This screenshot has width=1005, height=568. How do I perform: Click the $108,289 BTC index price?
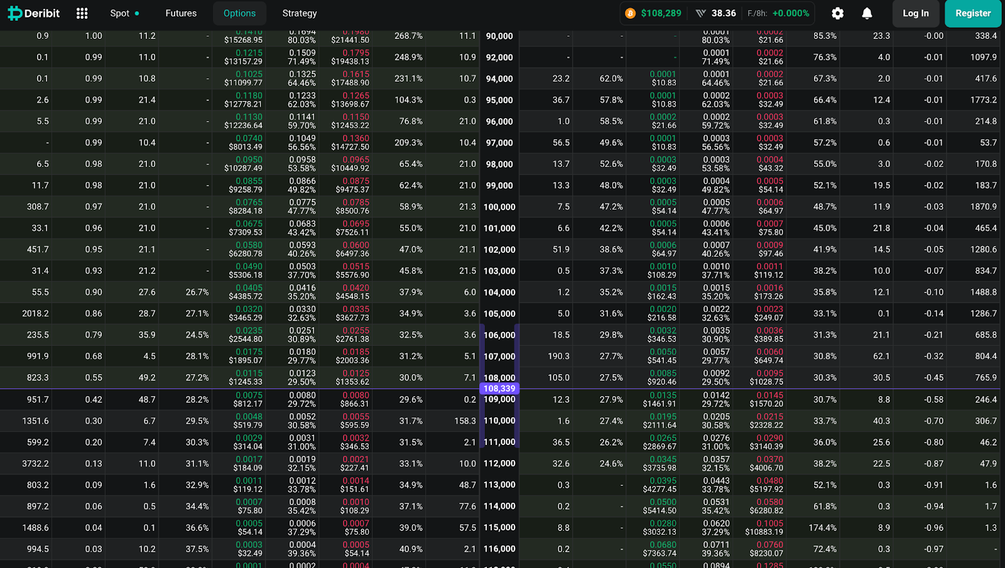click(x=661, y=13)
